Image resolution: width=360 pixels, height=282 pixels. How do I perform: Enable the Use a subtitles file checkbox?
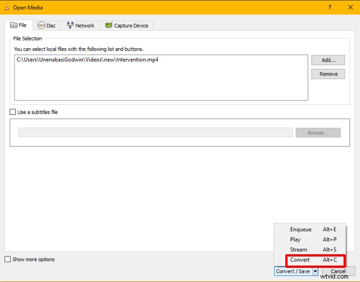13,112
